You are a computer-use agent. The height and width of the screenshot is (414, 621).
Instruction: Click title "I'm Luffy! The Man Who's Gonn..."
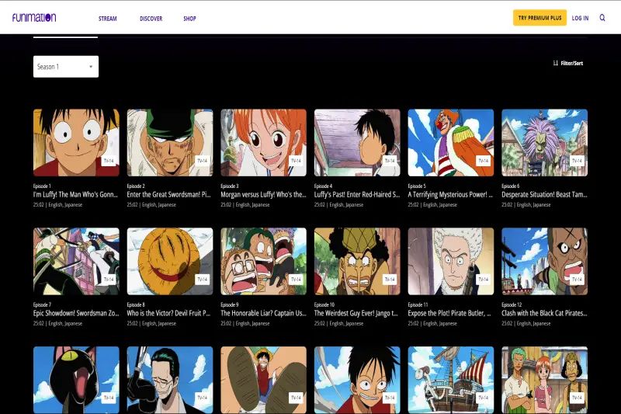click(x=75, y=194)
